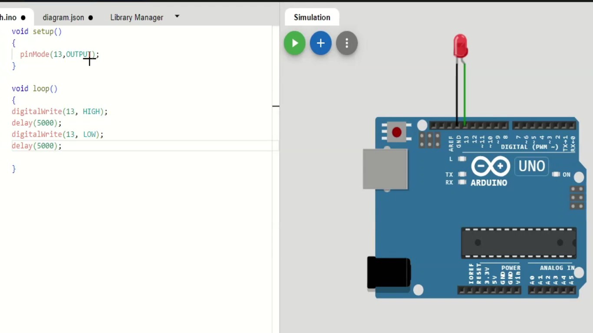Open the Library Manager tab
The height and width of the screenshot is (333, 593).
(137, 17)
